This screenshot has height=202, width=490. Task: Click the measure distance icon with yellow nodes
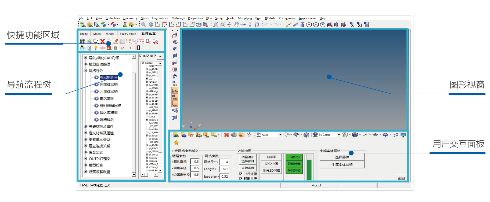tap(289, 25)
